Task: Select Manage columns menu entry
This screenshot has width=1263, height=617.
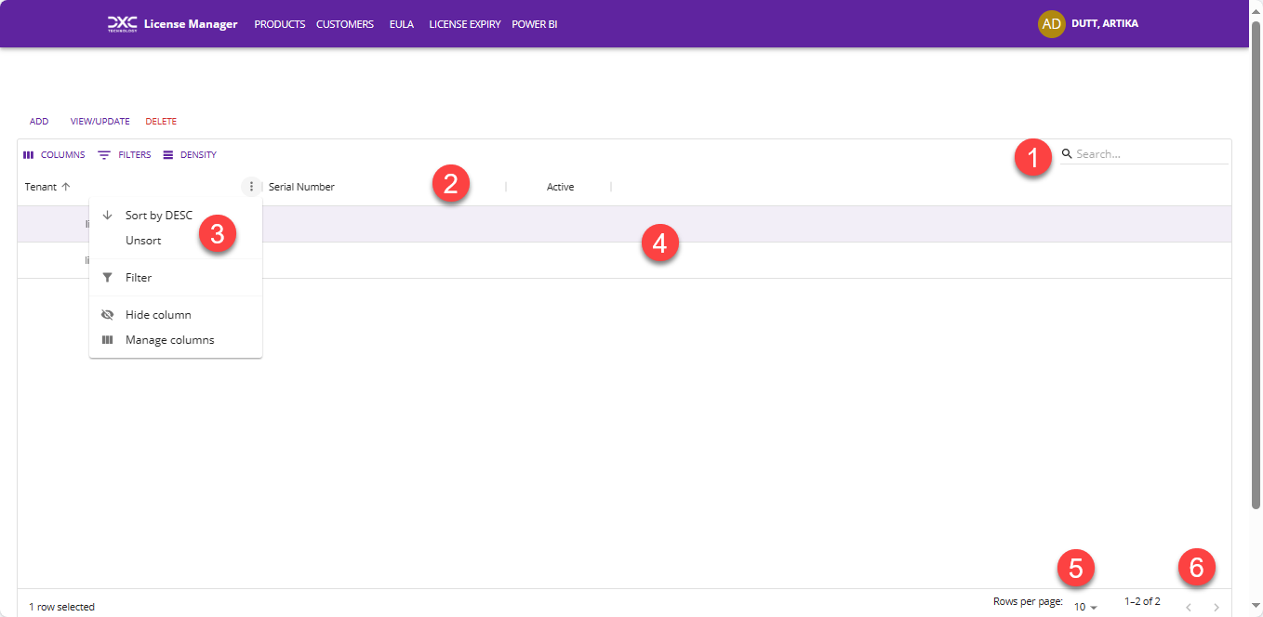Action: pos(169,340)
